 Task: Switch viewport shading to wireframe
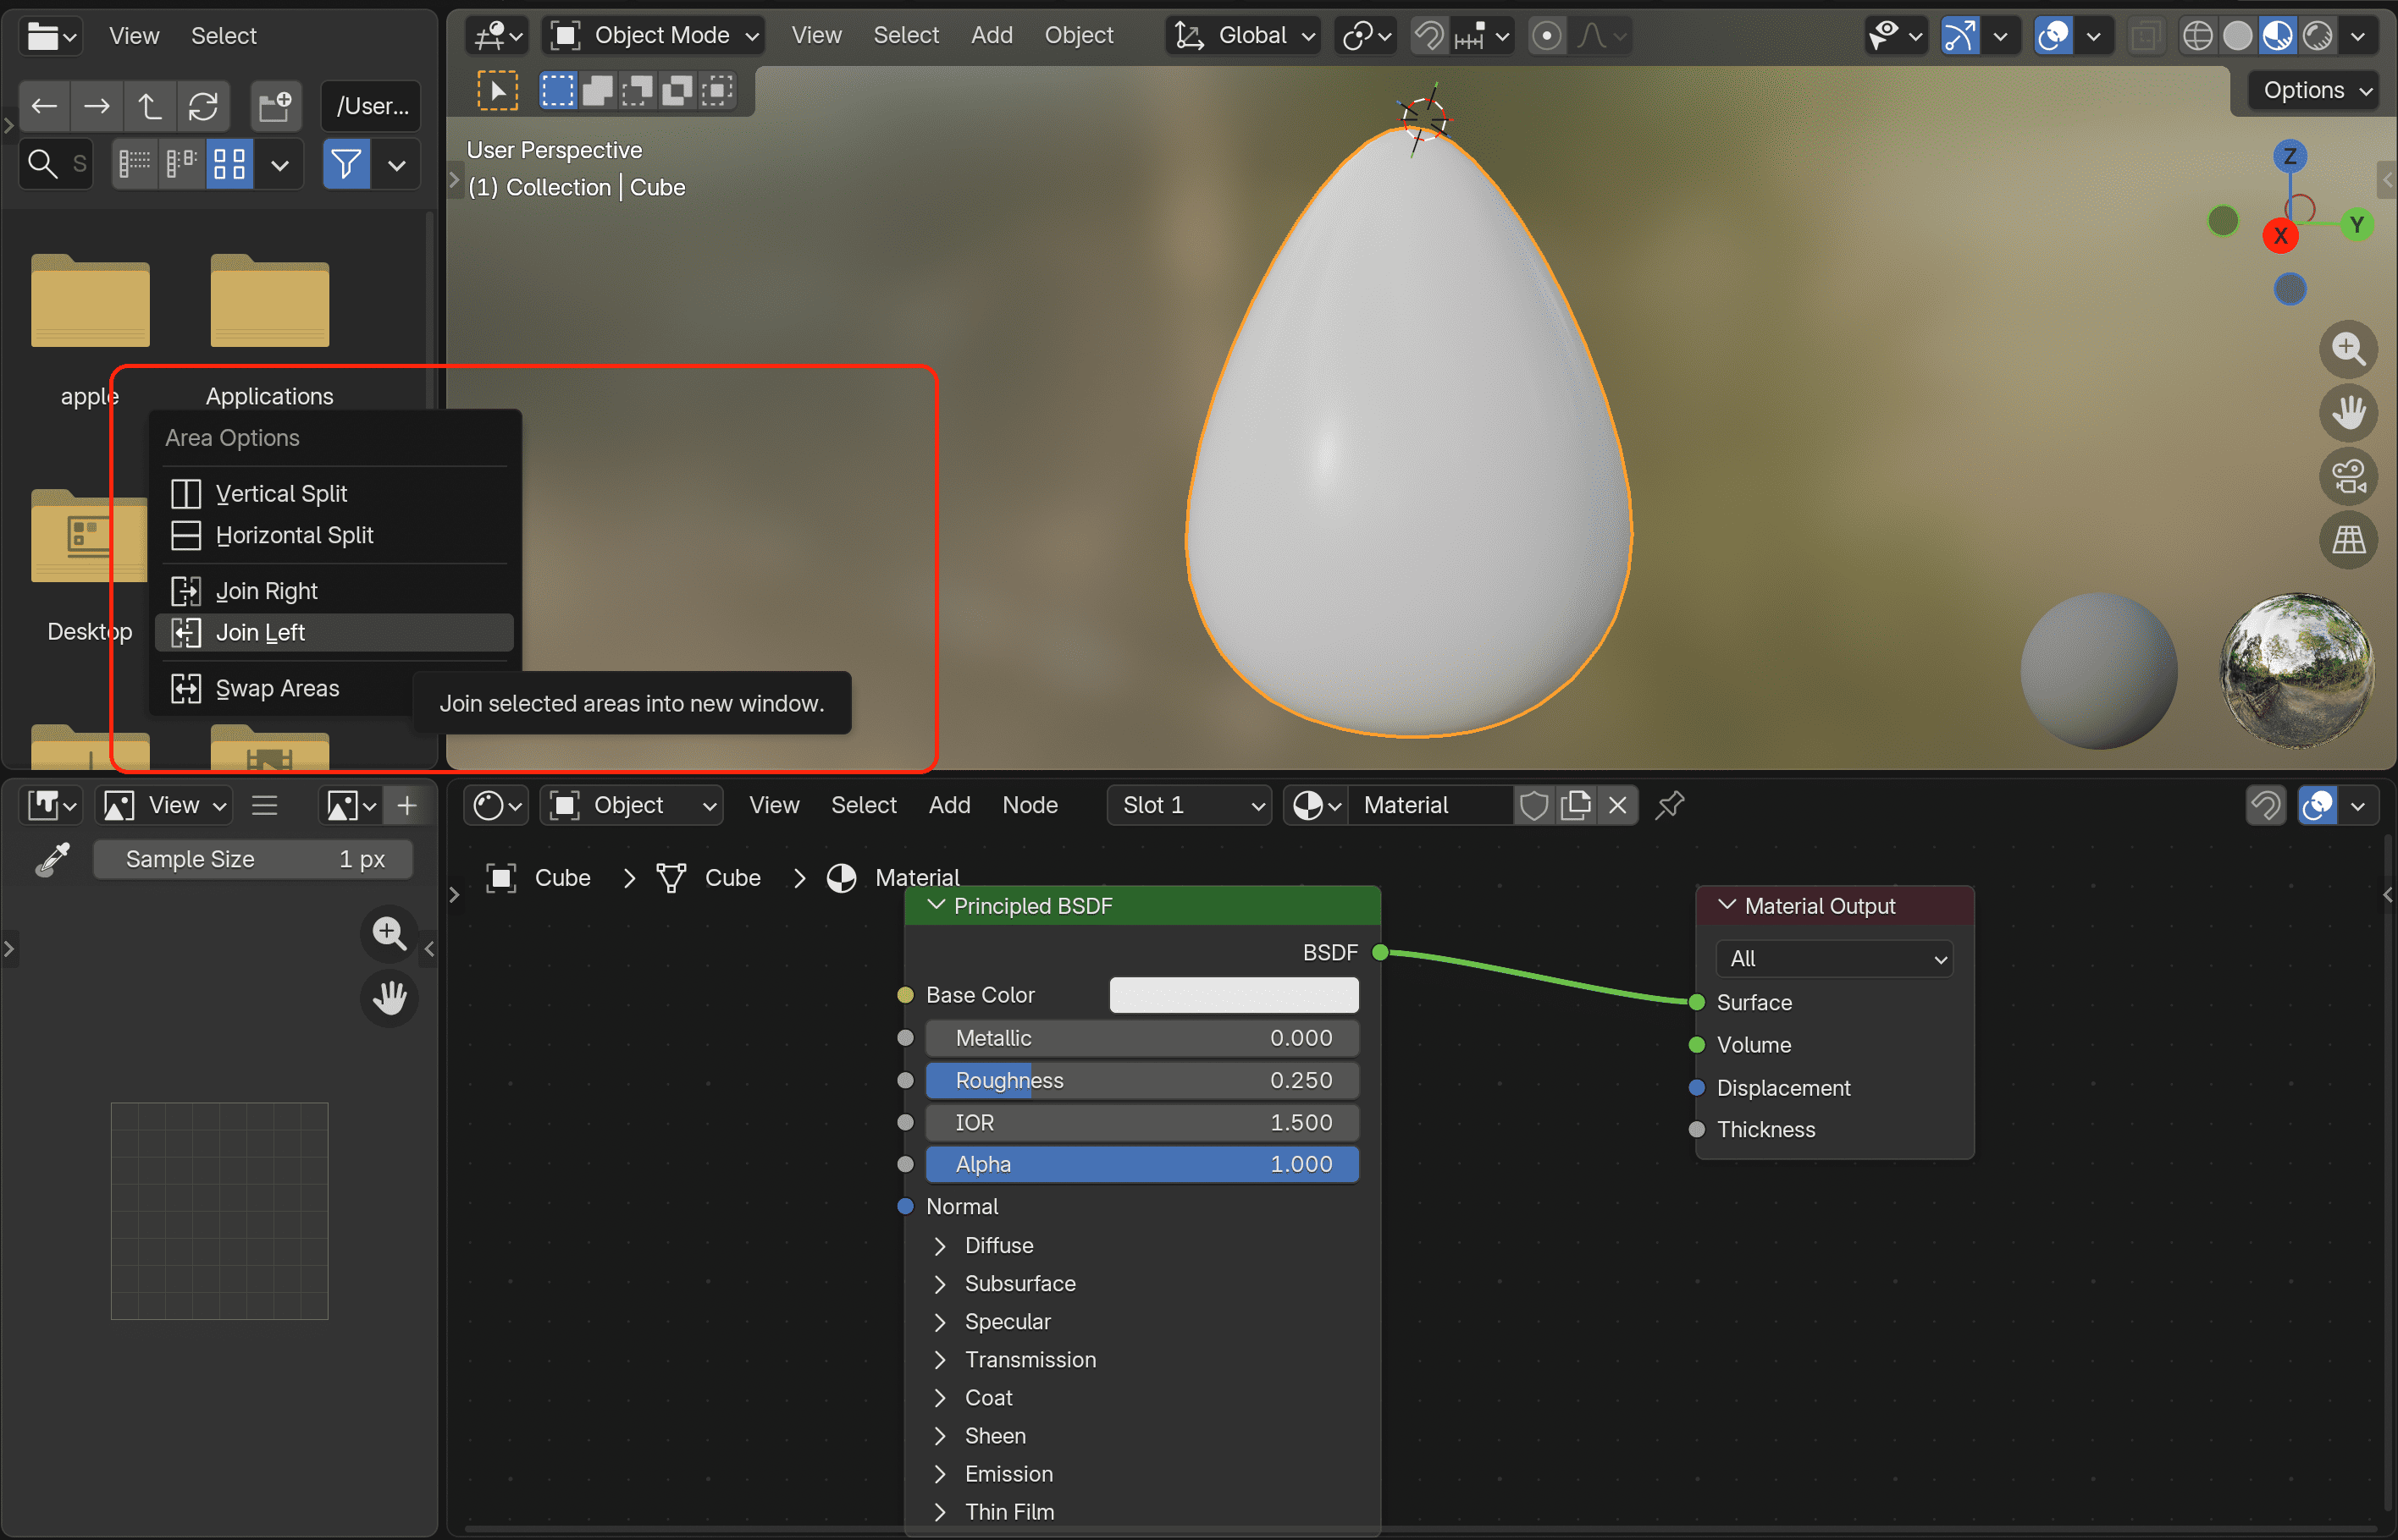tap(2197, 36)
